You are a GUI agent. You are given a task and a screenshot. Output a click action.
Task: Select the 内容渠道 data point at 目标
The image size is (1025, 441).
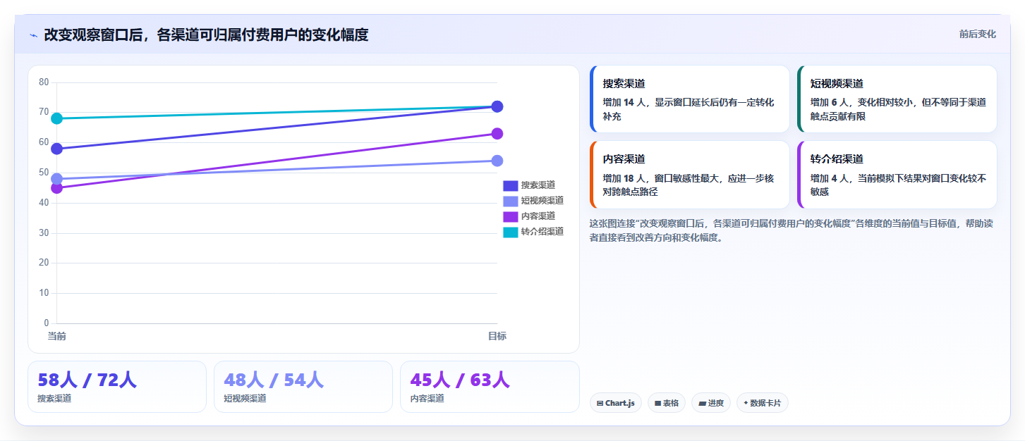point(497,134)
